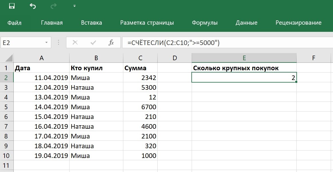The height and width of the screenshot is (172, 333).
Task: Open Insert Function with the fx icon
Action: coord(112,42)
